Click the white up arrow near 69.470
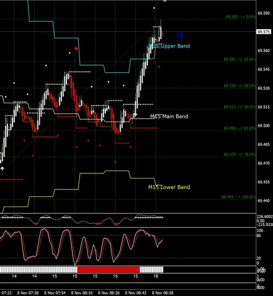The height and width of the screenshot is (296, 273). coord(2,168)
